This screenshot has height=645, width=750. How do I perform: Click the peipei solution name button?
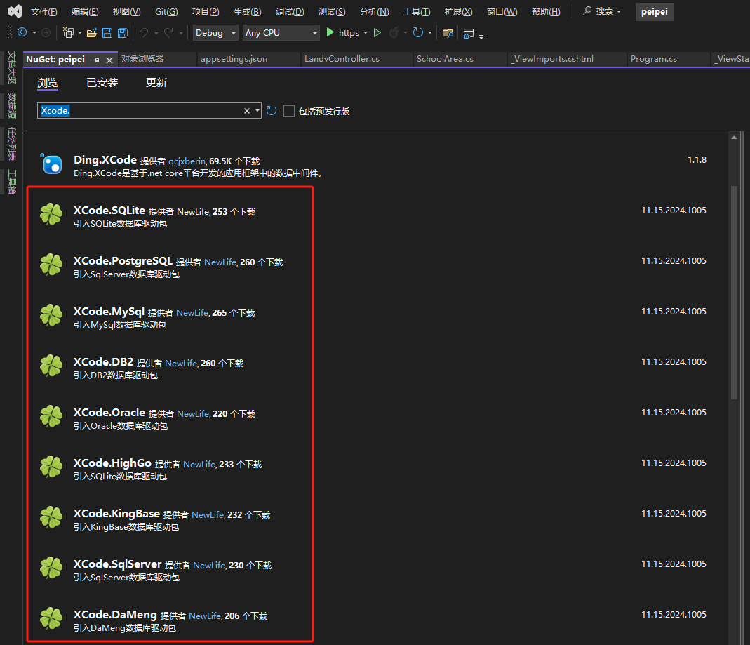click(x=655, y=11)
